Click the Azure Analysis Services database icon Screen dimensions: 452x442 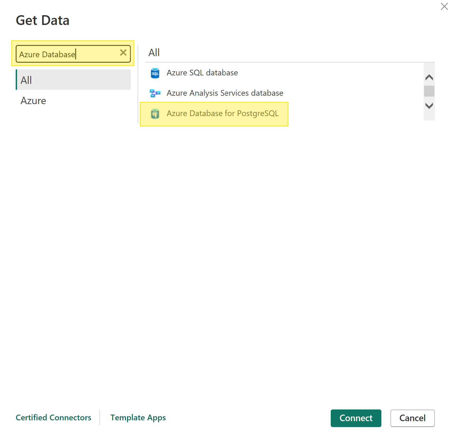click(155, 93)
